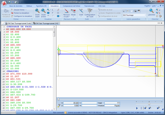Click Zoom arrière magnifier icon

pyautogui.click(x=43, y=11)
